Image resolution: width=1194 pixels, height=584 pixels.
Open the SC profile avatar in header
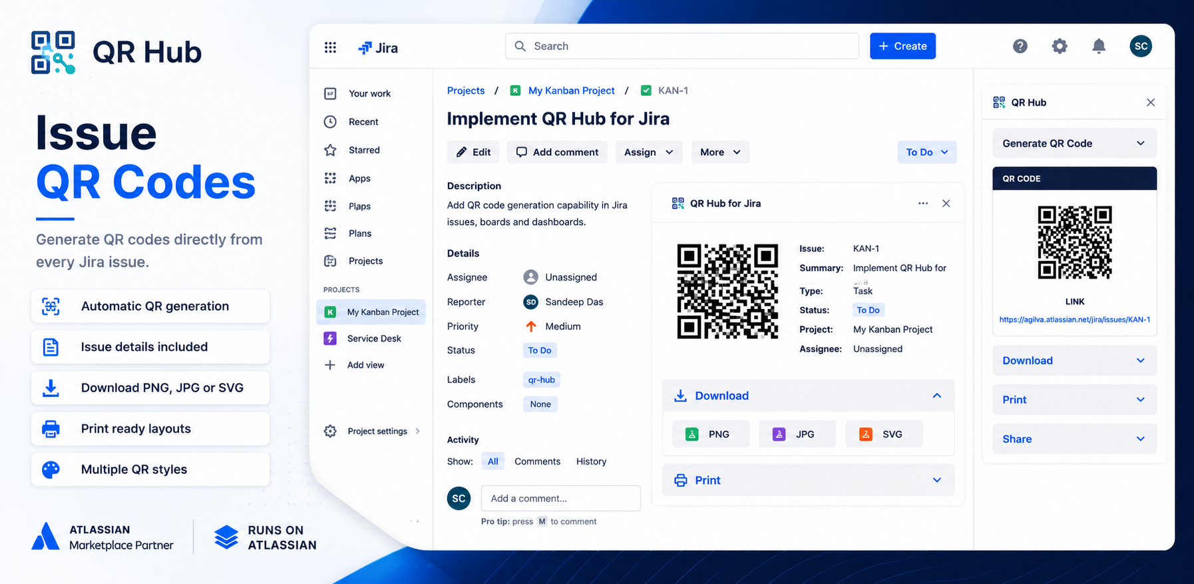1141,46
